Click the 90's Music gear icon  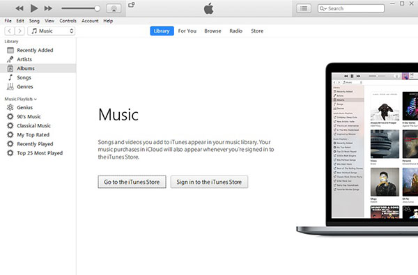(10, 116)
